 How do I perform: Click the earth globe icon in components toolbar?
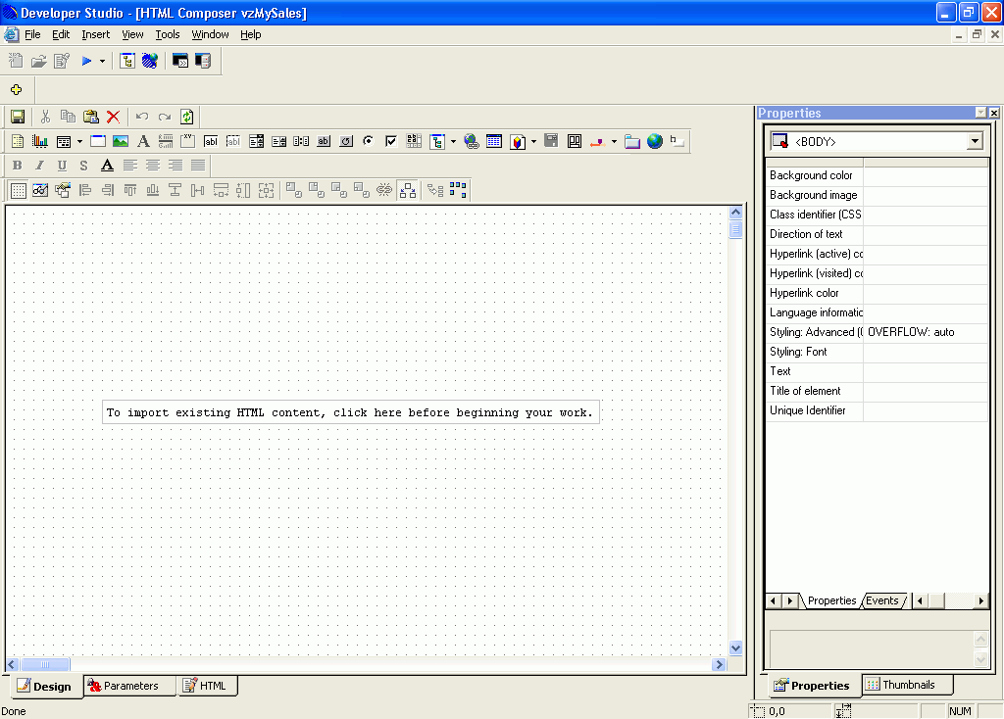point(654,141)
